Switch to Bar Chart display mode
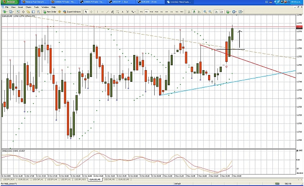The width and height of the screenshot is (304, 186). point(189,12)
